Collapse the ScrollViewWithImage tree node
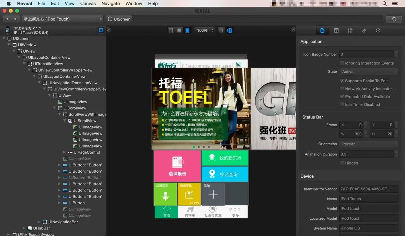The height and width of the screenshot is (236, 405). point(60,114)
